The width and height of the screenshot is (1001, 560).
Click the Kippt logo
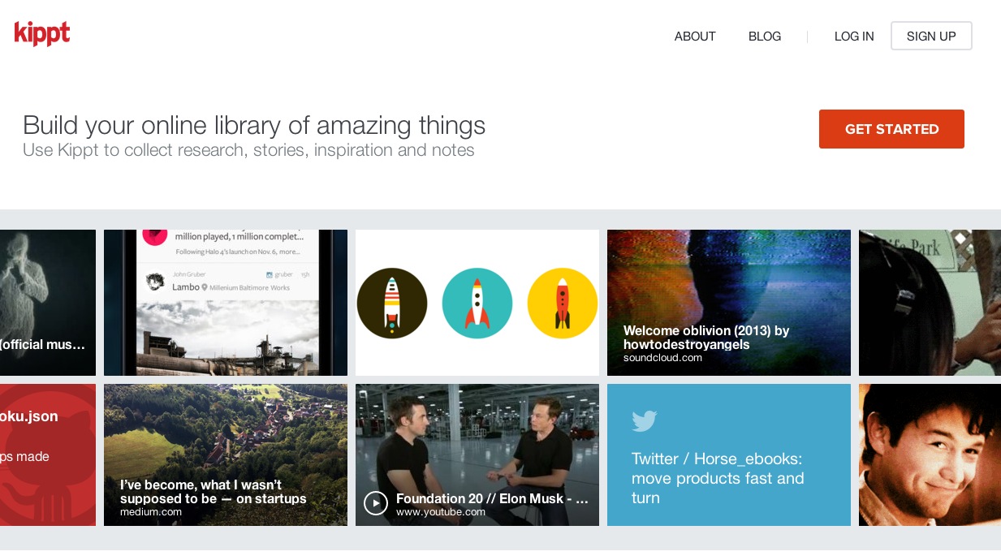tap(42, 33)
